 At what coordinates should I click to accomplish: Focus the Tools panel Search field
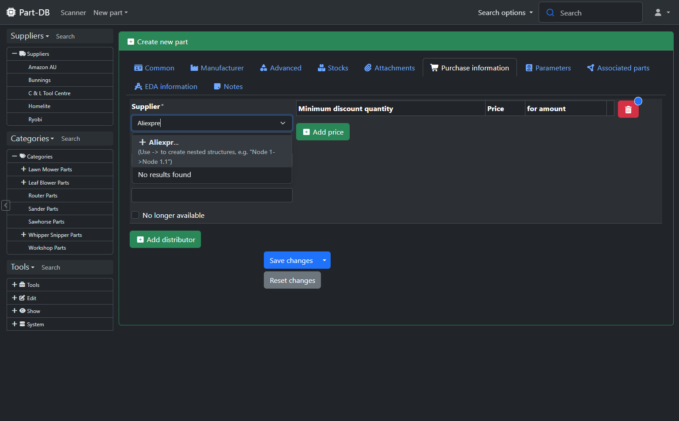[75, 267]
